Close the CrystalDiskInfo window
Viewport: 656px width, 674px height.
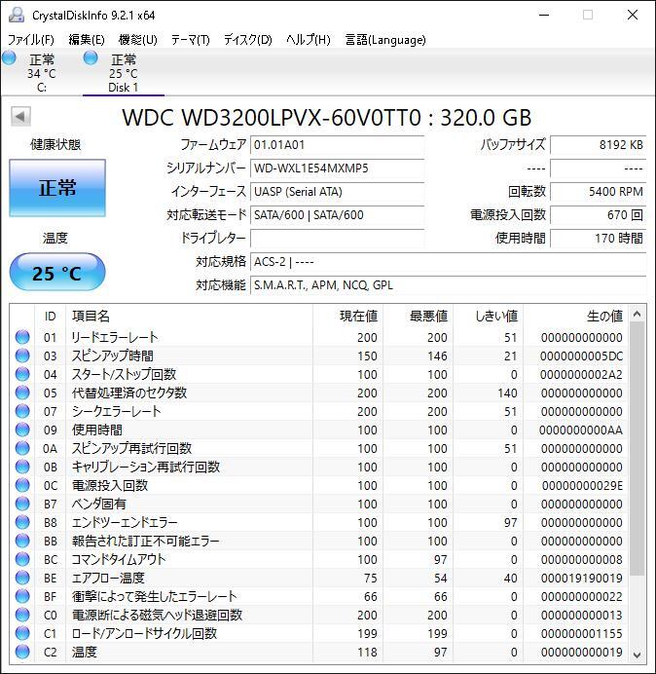pos(633,15)
